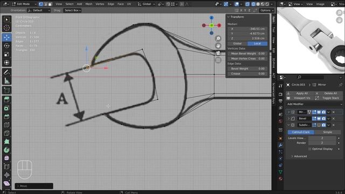The height and width of the screenshot is (194, 345).
Task: Toggle X-ray view in the header
Action: 247,4
